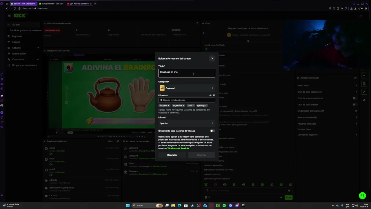
Task: Open Drops y recompensas
Action: [x=24, y=65]
